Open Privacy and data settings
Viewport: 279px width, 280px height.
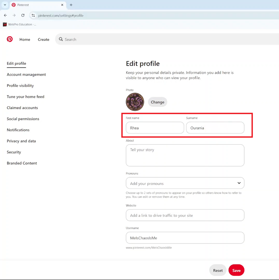coord(21,141)
